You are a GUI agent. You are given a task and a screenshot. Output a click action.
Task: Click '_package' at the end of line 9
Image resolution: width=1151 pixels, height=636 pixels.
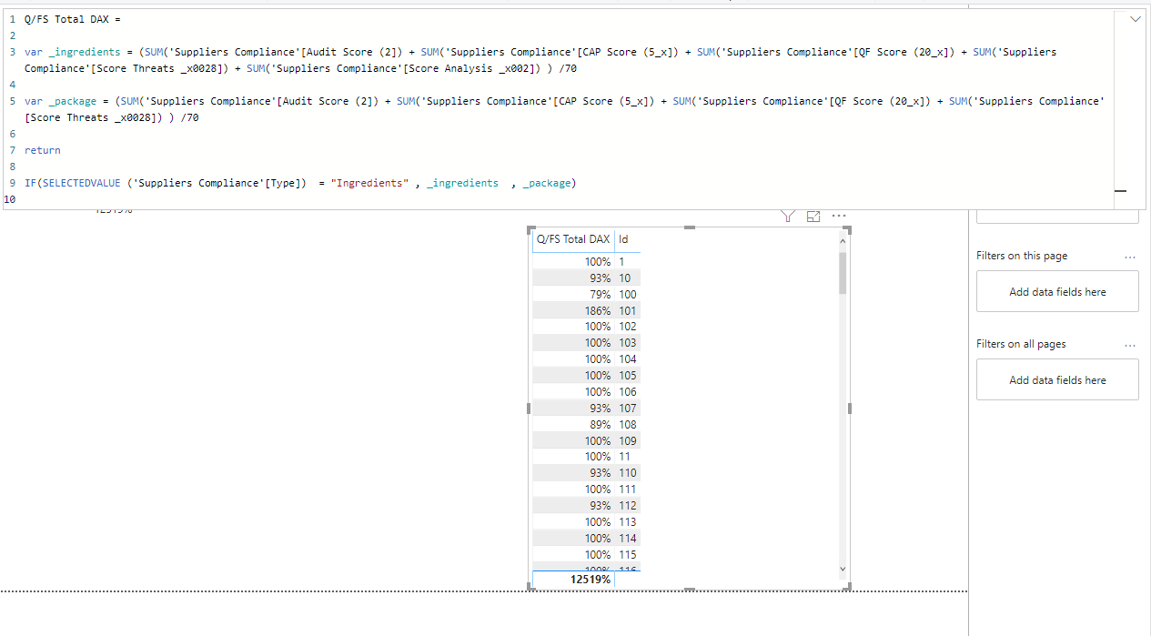(547, 183)
